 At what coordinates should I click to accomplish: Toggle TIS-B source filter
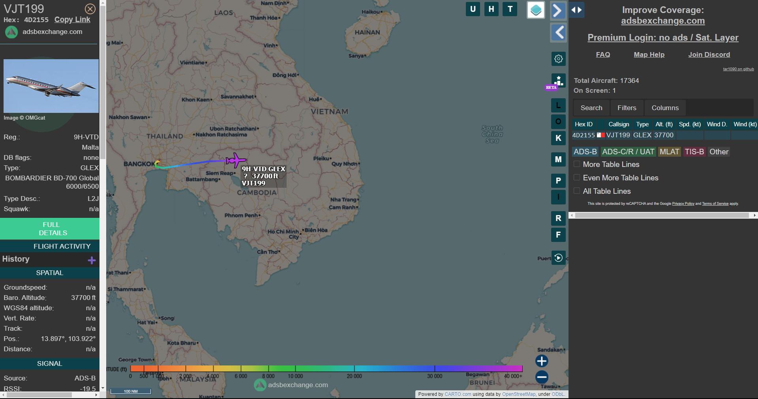click(x=694, y=152)
